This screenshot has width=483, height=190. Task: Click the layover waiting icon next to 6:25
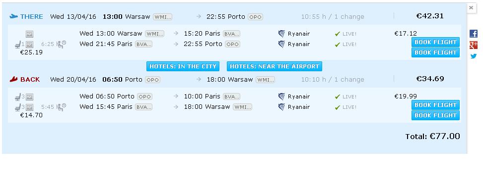(61, 44)
